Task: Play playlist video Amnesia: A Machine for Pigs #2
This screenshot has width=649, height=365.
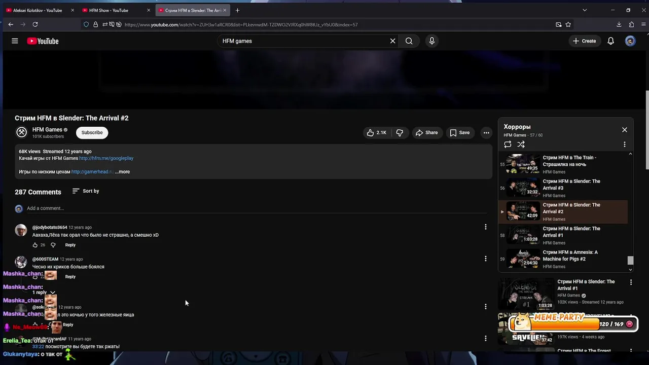Action: [563, 259]
